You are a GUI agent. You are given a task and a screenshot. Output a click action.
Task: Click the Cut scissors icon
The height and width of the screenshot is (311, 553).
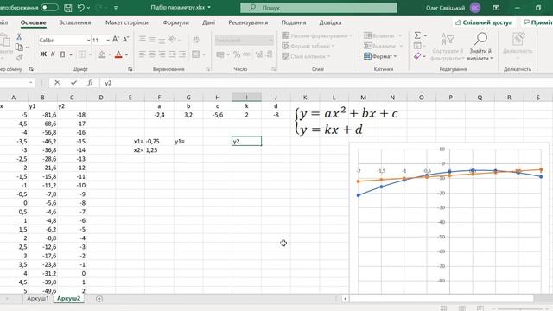[19, 36]
